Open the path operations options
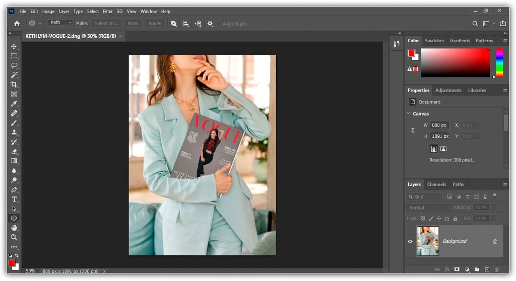This screenshot has height=281, width=516. 174,24
